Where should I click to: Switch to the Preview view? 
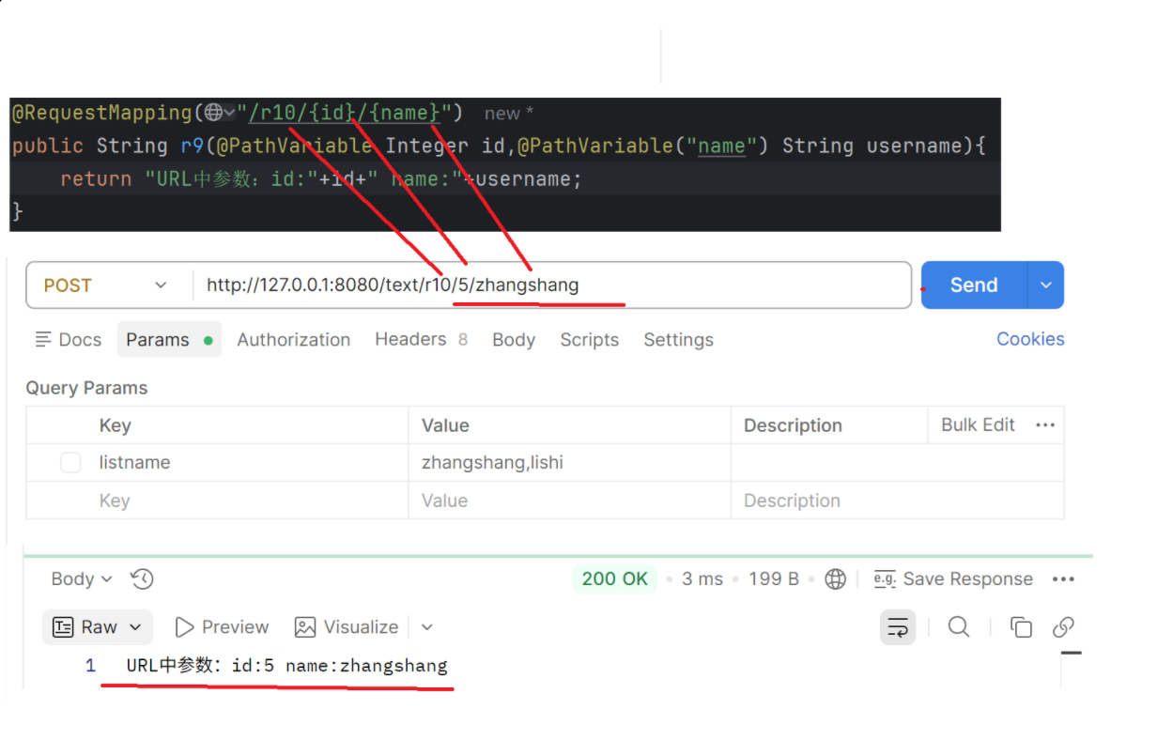pos(223,626)
